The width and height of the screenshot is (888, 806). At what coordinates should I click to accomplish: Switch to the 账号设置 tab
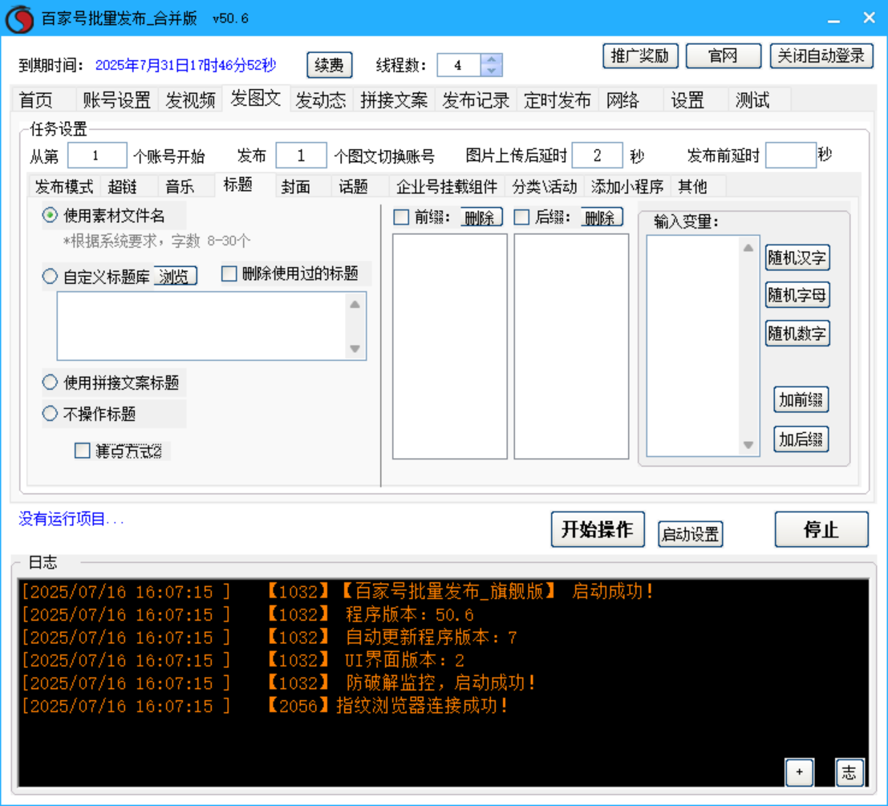(116, 100)
